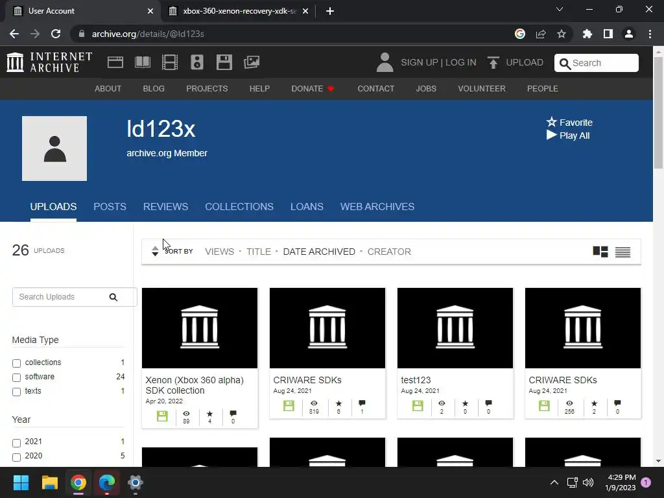Open the Chrome three-dot menu

650,34
